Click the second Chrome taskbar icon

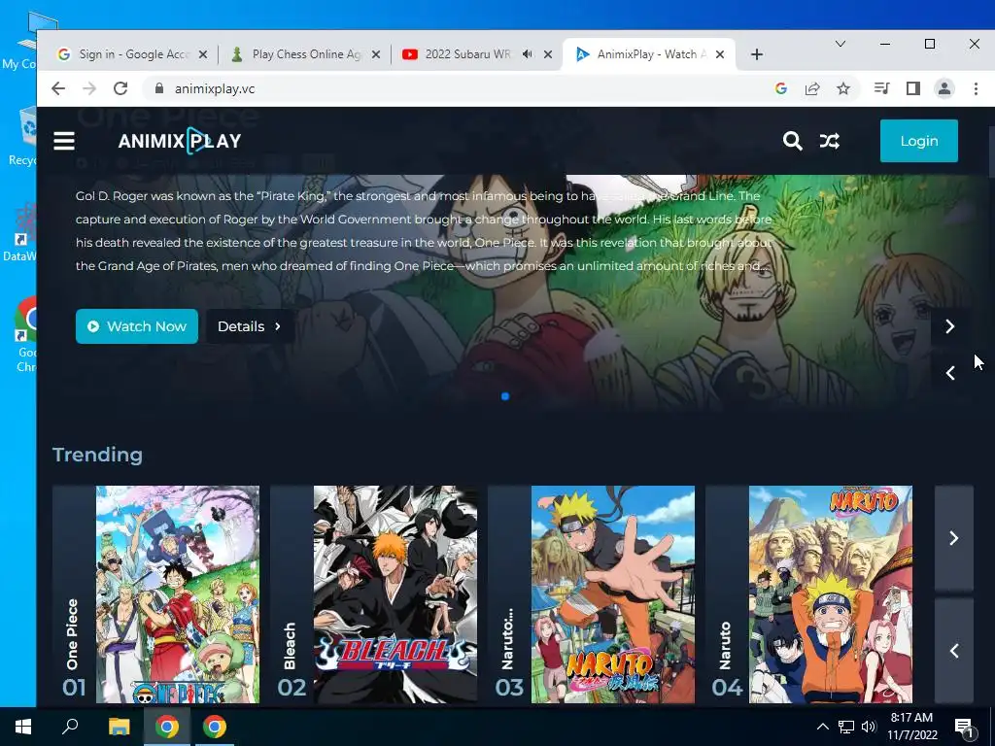tap(215, 727)
